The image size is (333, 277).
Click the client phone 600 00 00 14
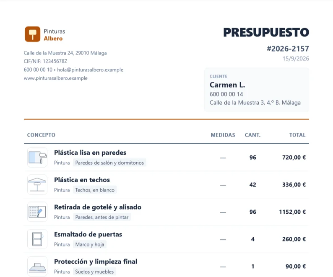(226, 94)
